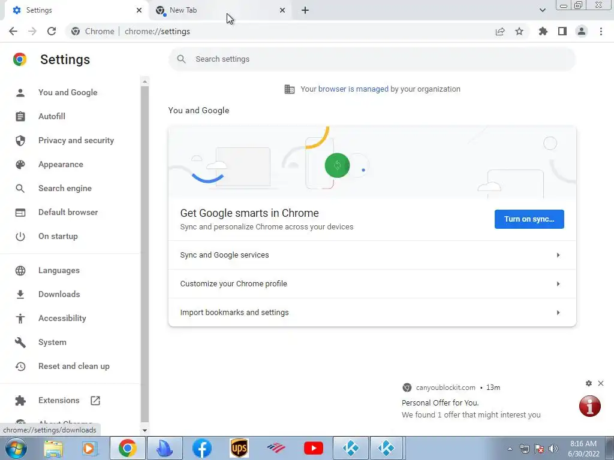Open On startup settings
This screenshot has width=614, height=460.
click(58, 236)
